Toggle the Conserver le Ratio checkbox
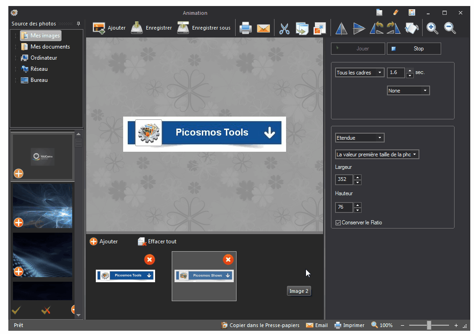This screenshot has height=334, width=474. (338, 223)
